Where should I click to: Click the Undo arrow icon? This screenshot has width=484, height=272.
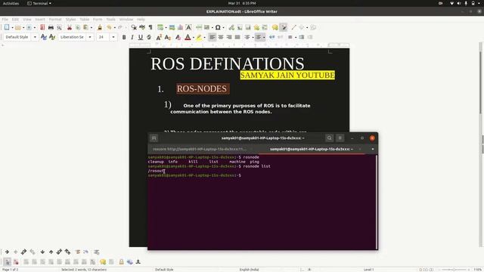tap(109, 27)
